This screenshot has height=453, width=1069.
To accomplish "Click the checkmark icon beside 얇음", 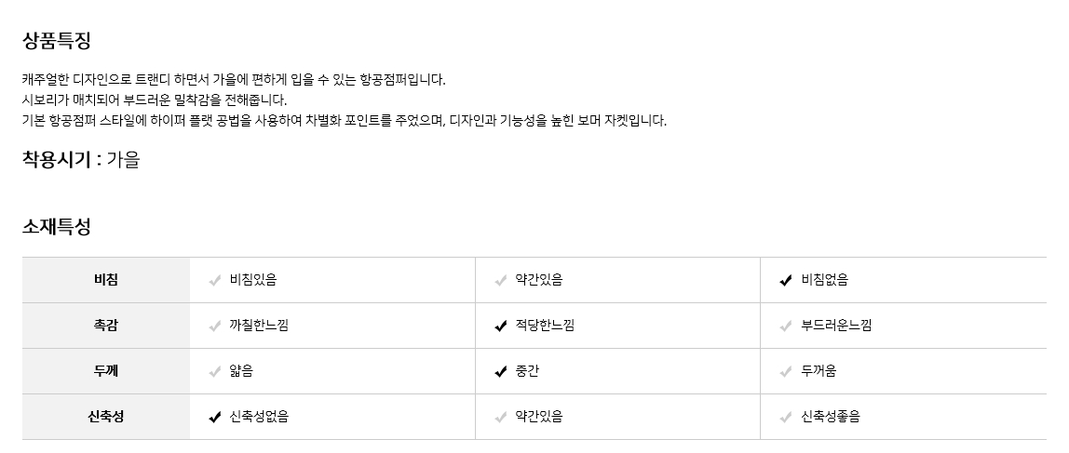I will coord(215,371).
